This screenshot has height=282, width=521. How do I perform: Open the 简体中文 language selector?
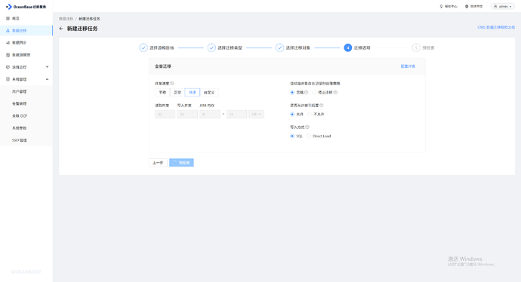[474, 6]
